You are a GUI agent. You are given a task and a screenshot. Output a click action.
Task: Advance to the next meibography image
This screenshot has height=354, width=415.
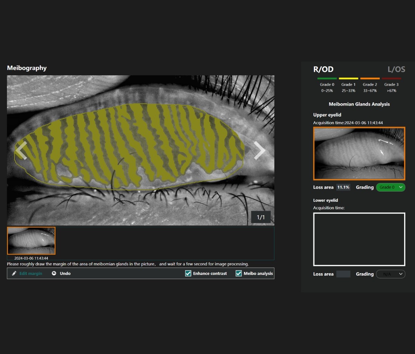click(x=259, y=151)
